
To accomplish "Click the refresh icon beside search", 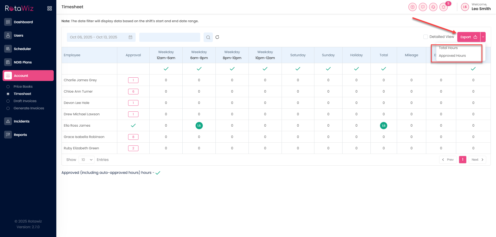I will [217, 37].
